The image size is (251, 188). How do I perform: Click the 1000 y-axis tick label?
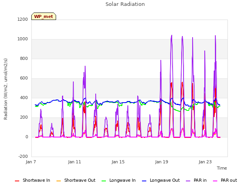(x=23, y=39)
